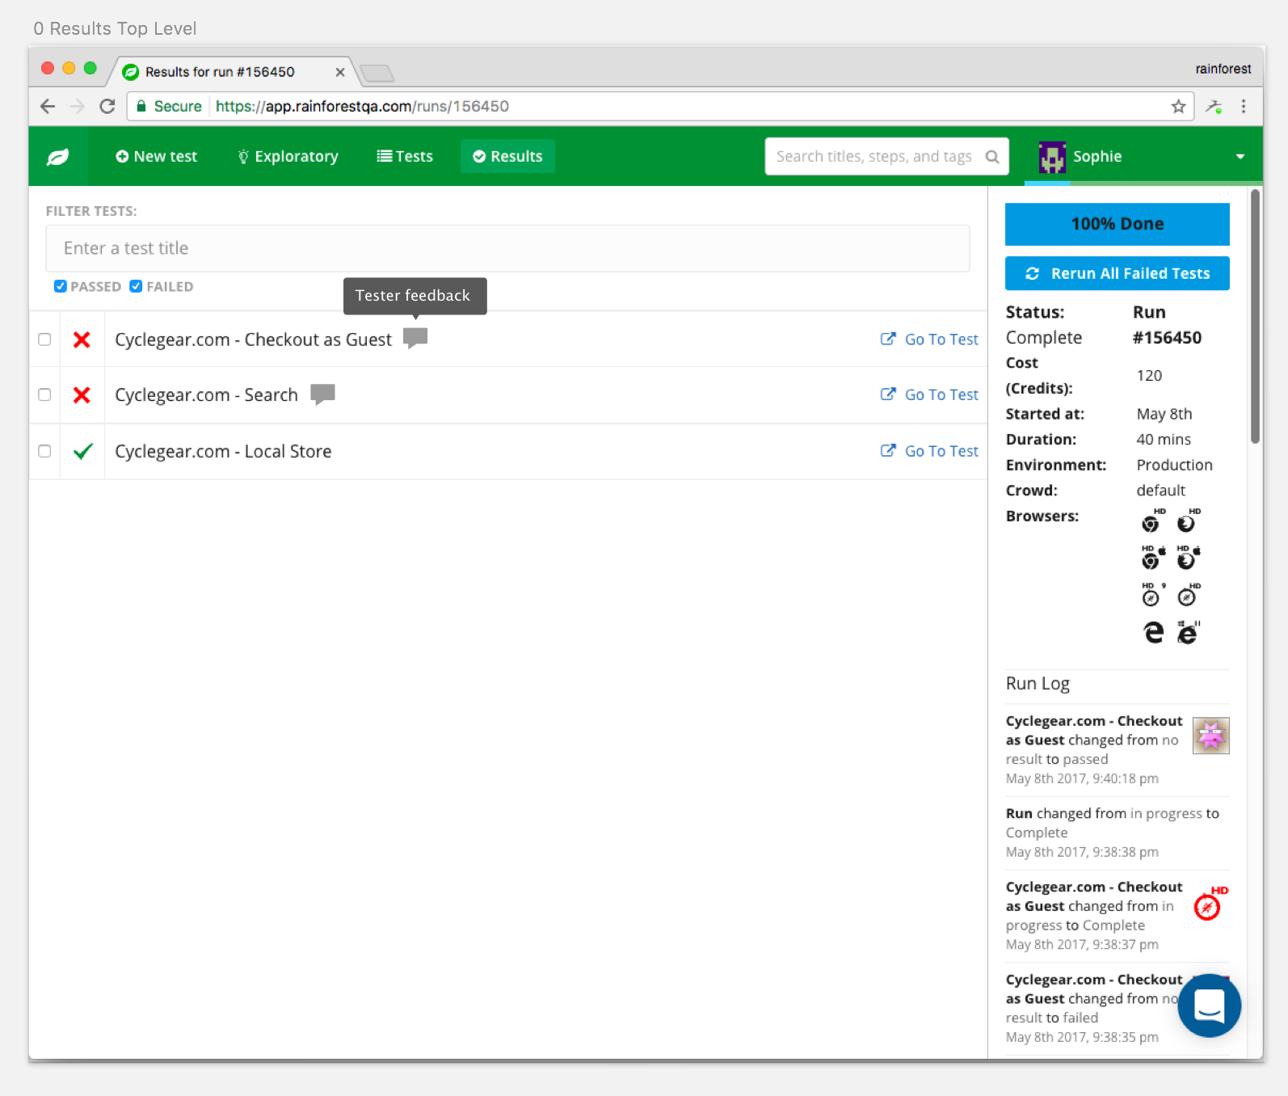Go To Test for Search row
This screenshot has height=1096, width=1288.
pos(929,394)
